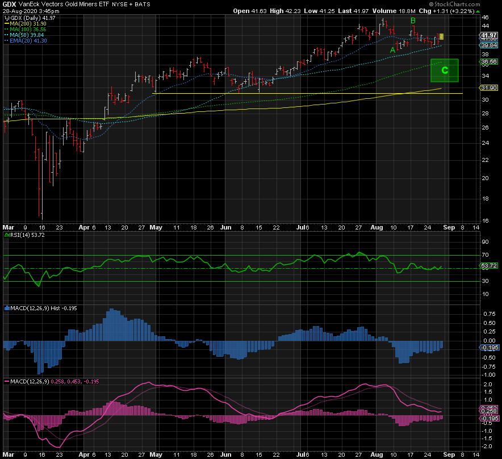This screenshot has width=502, height=459.
Task: Click the -2.0 label on the MACD axis
Action: coord(487,447)
